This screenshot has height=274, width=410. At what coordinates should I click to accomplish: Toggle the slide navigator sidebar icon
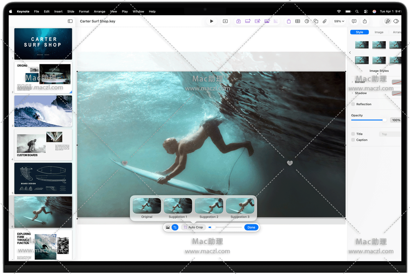(x=70, y=21)
